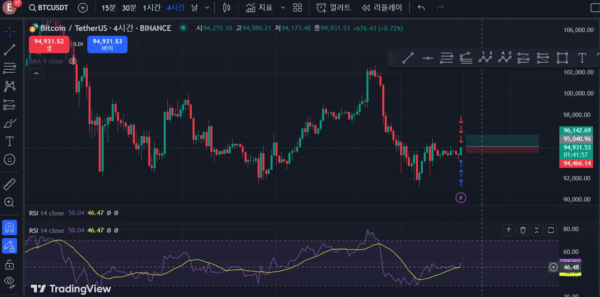Click the red 셀 sell button

tap(49, 44)
